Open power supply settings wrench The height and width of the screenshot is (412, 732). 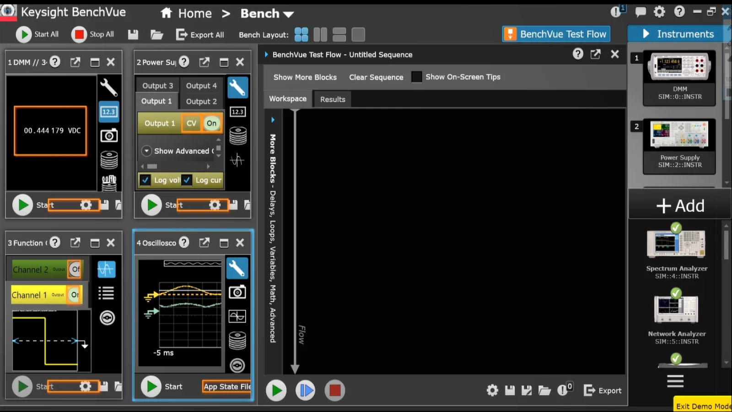(237, 87)
